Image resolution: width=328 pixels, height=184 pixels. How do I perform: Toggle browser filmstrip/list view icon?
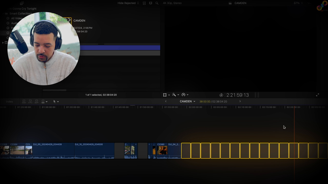point(150,3)
